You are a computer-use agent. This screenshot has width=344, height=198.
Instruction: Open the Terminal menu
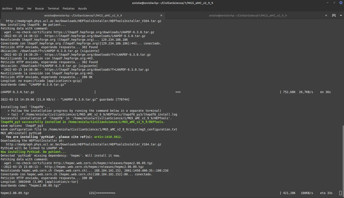pos(53,9)
